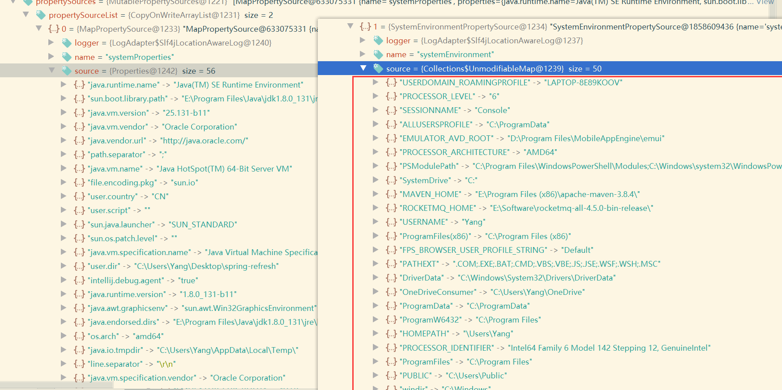Open the View link at top right
The height and width of the screenshot is (390, 782).
pyautogui.click(x=765, y=2)
